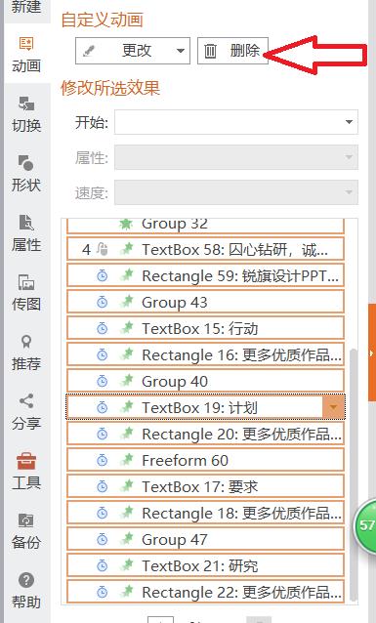Click the orange panel collapse handle
The height and width of the screenshot is (623, 376).
coord(372,353)
